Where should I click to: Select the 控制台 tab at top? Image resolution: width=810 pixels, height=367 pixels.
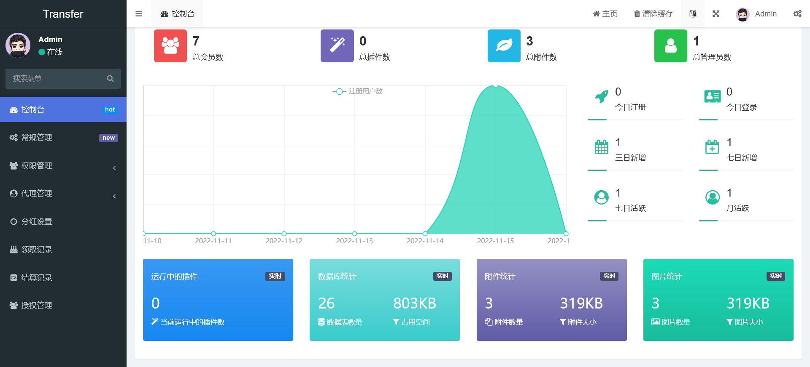178,14
